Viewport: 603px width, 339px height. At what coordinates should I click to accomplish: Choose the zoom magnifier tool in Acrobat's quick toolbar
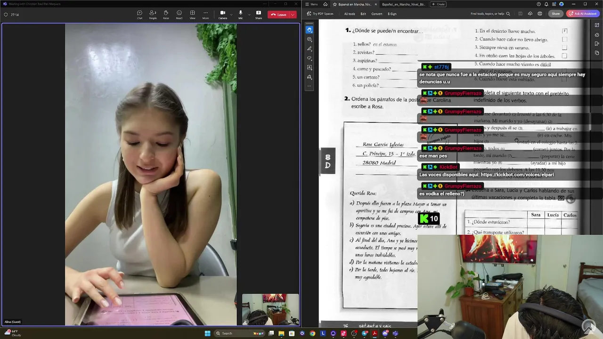pos(309,39)
